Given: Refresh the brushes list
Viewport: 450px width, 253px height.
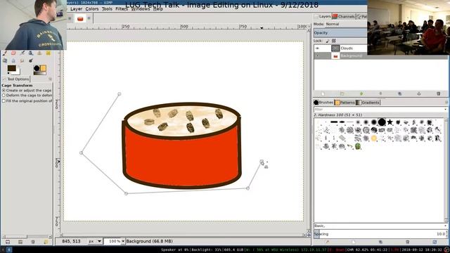Looking at the screenshot, I should (435, 242).
